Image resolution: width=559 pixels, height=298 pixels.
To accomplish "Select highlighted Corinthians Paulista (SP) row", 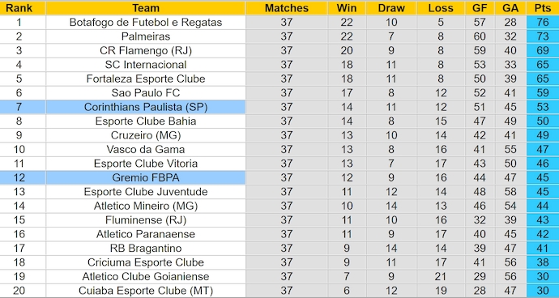I will pos(279,107).
